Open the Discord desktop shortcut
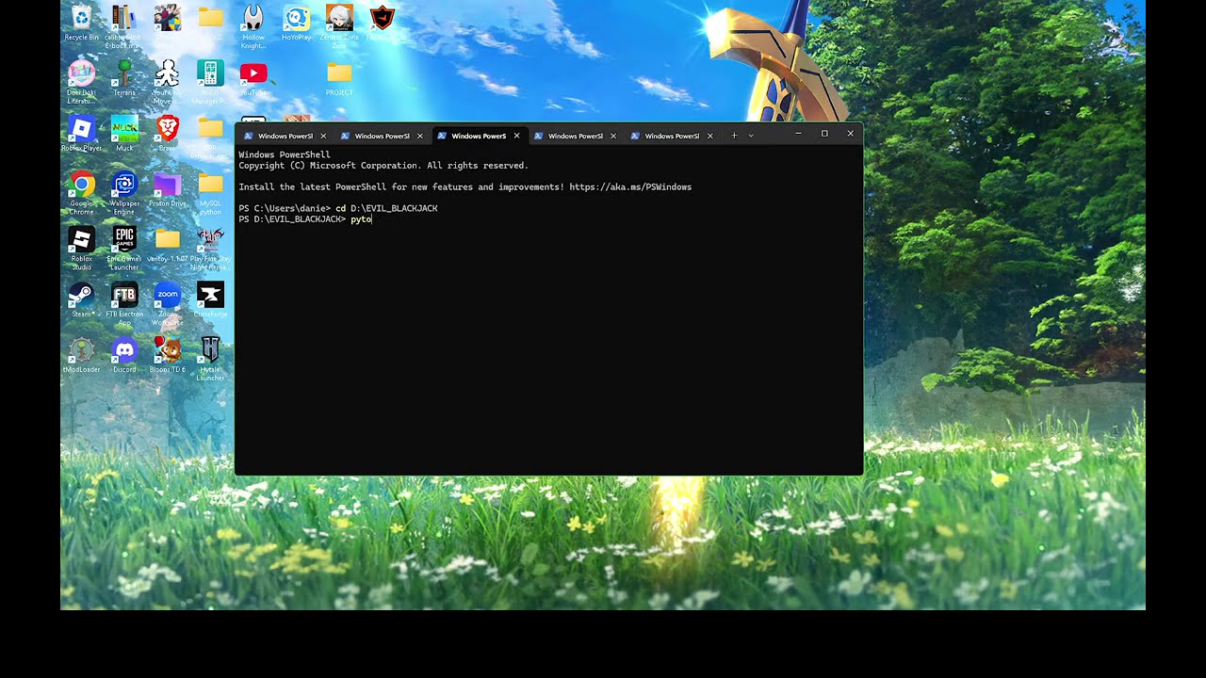1206x678 pixels. pyautogui.click(x=123, y=355)
